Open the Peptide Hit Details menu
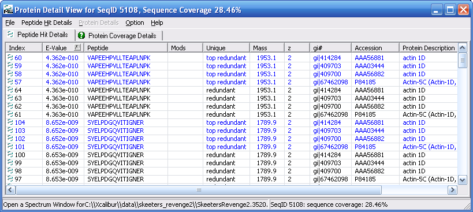This screenshot has height=212, width=473. tap(46, 23)
